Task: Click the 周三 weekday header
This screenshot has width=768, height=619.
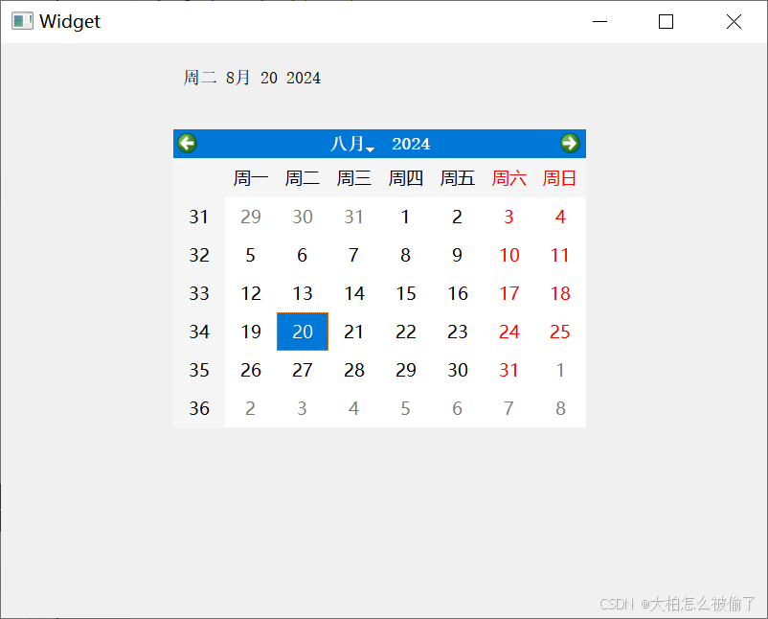Action: 353,178
